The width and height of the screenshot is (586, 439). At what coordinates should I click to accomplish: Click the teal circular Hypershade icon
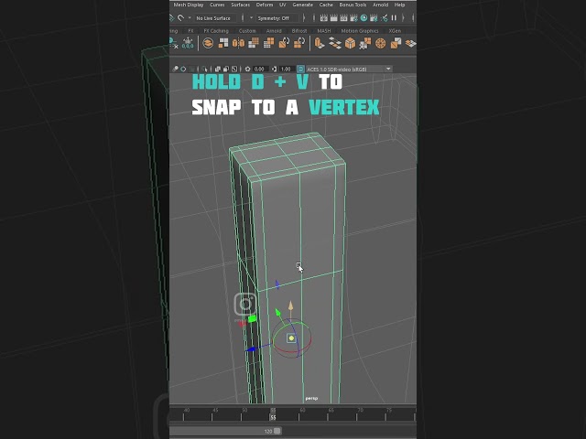364,18
